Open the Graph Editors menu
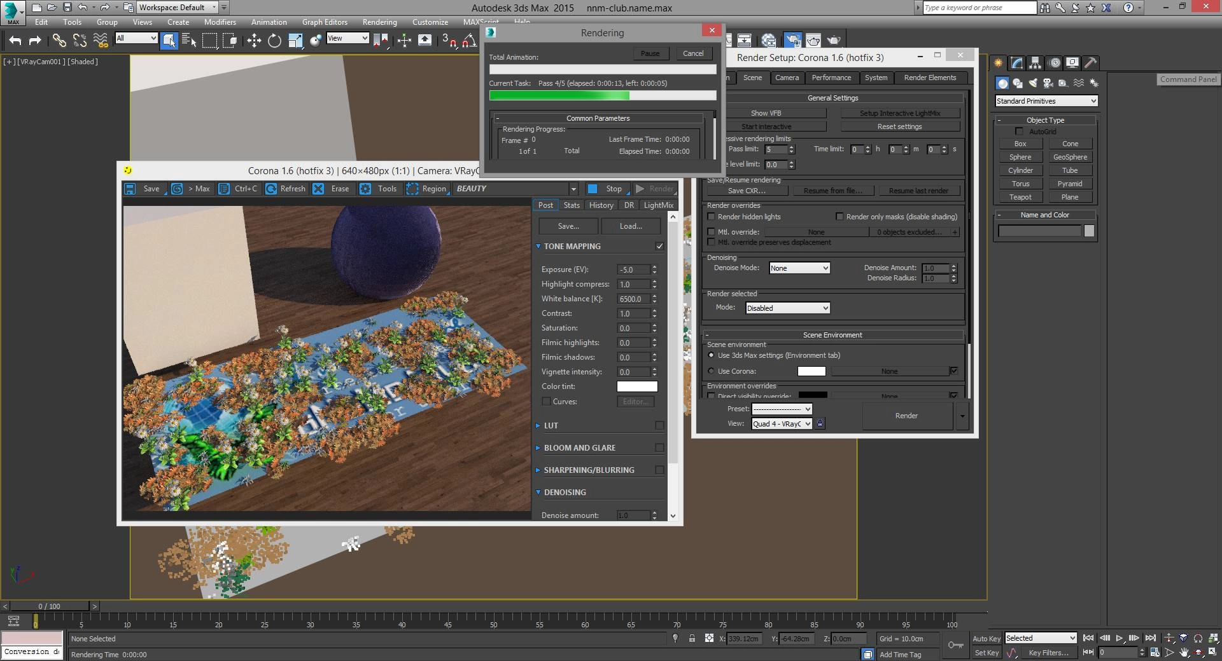The width and height of the screenshot is (1222, 661). pos(325,22)
